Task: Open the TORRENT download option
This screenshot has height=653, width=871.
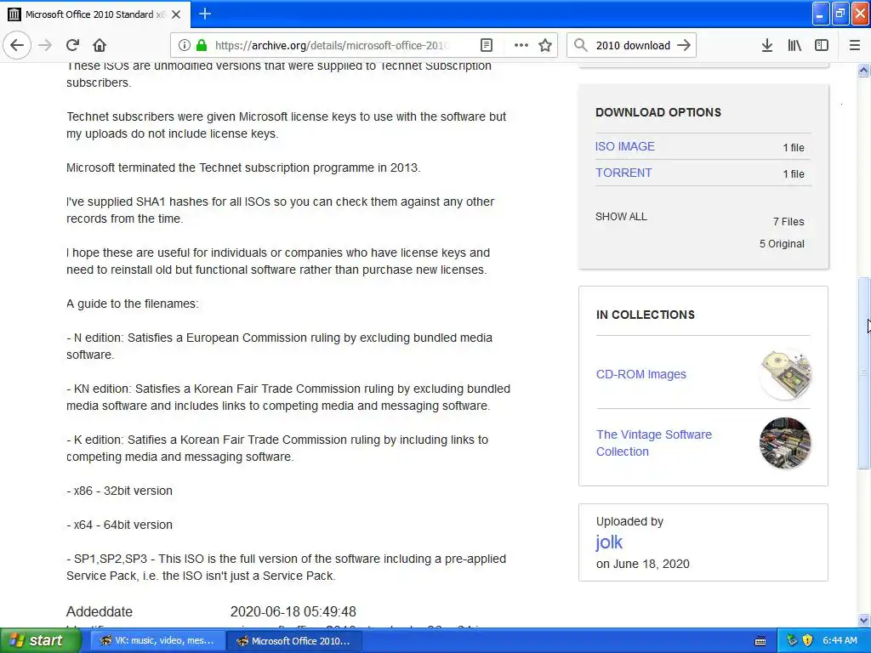Action: pyautogui.click(x=623, y=173)
